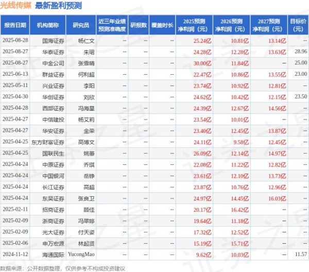Click target price 28.96

click(x=301, y=52)
